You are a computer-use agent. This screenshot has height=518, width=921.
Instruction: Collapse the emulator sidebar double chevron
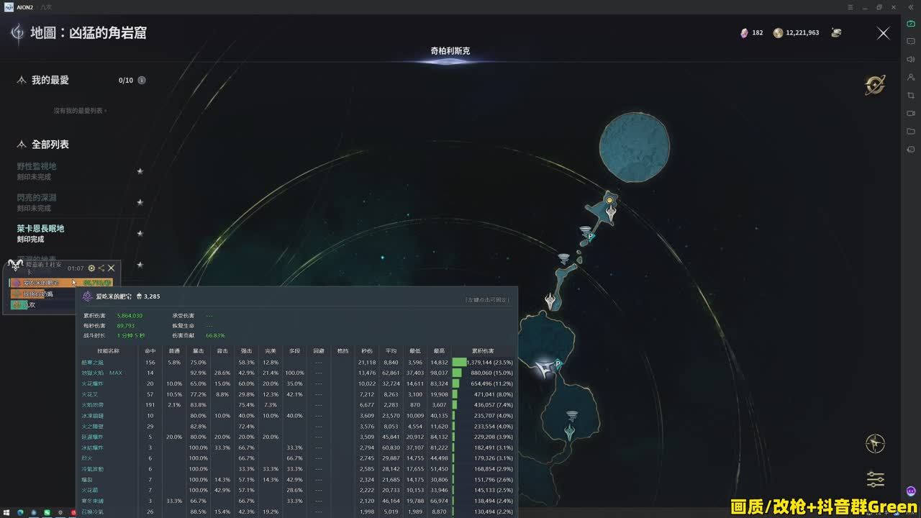point(910,7)
